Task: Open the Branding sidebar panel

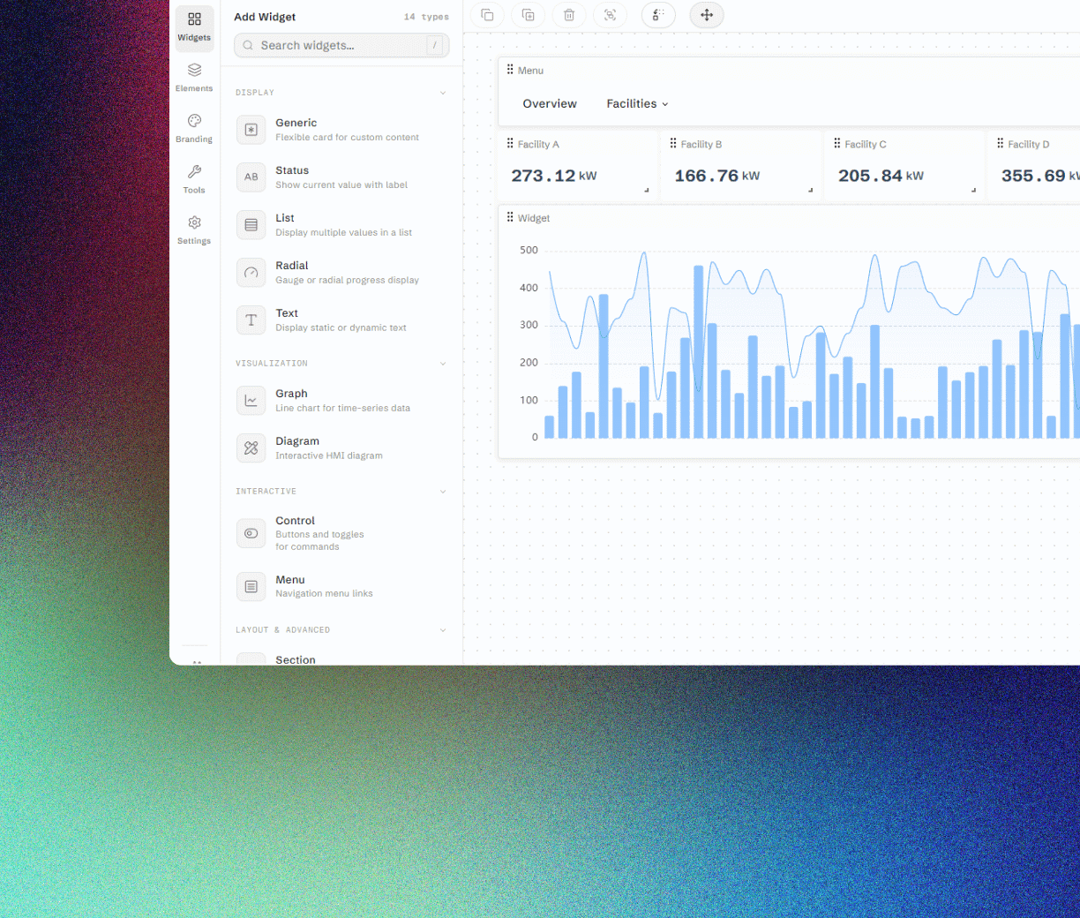Action: click(194, 128)
